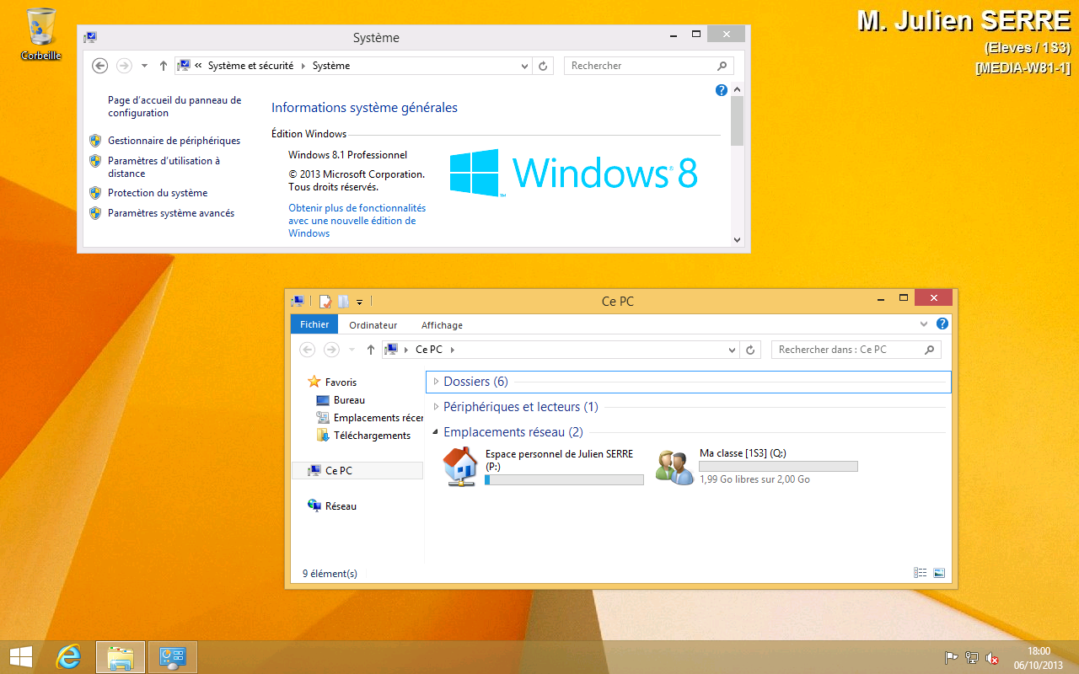The height and width of the screenshot is (674, 1079).
Task: Click the search magnifier in Ce PC
Action: 930,350
